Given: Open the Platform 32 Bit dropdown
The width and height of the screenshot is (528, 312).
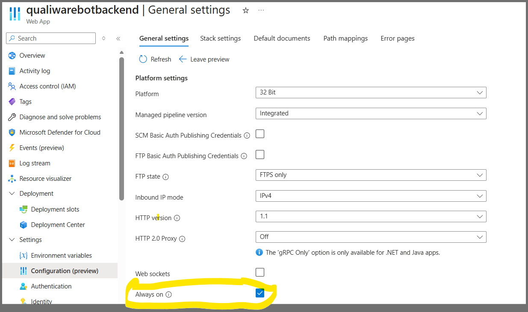Looking at the screenshot, I should 371,92.
